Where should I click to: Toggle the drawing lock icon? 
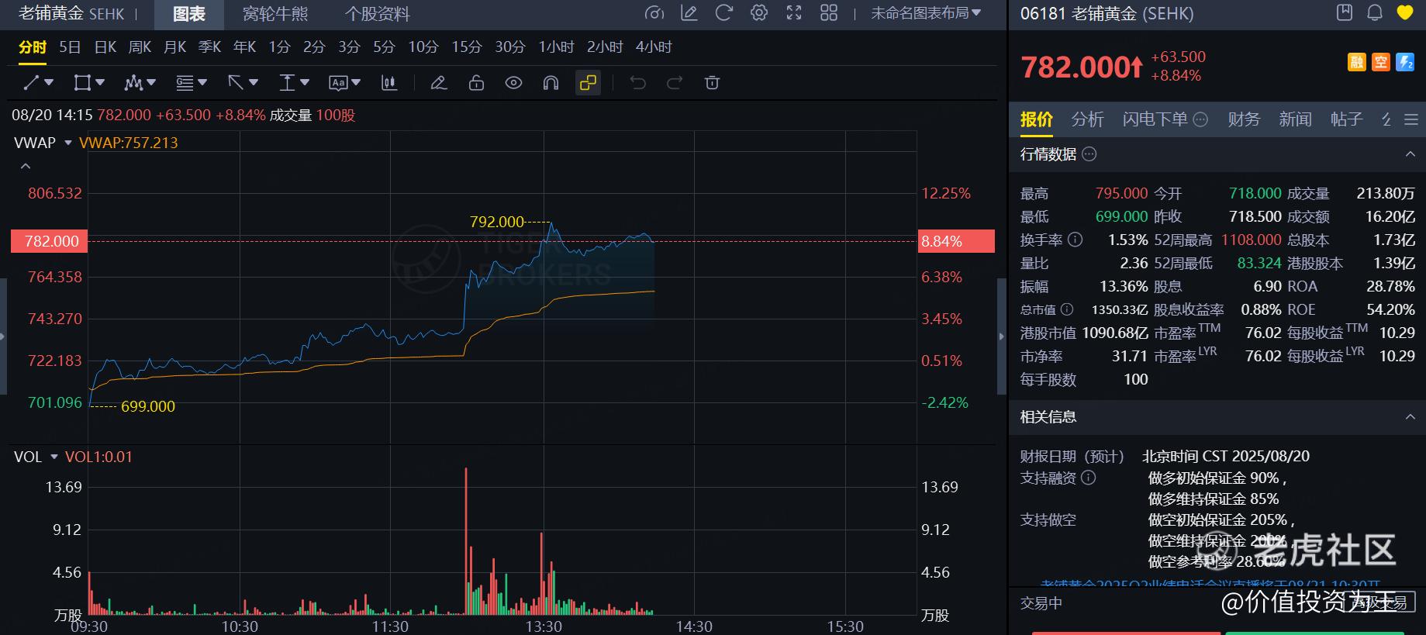476,83
